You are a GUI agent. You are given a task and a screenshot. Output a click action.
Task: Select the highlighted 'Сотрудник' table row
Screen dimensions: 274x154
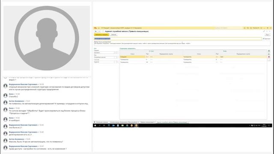click(x=193, y=57)
